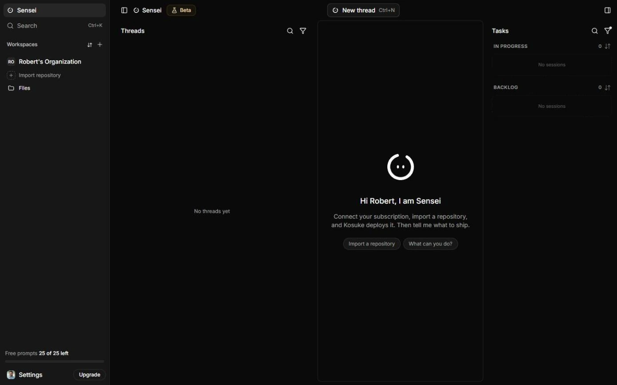Image resolution: width=617 pixels, height=385 pixels.
Task: Open the Tasks filter icon
Action: click(x=608, y=31)
